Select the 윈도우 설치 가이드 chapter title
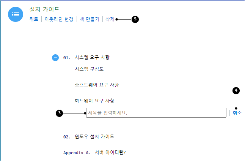Image resolution: width=245 pixels, height=161 pixels. [94, 136]
